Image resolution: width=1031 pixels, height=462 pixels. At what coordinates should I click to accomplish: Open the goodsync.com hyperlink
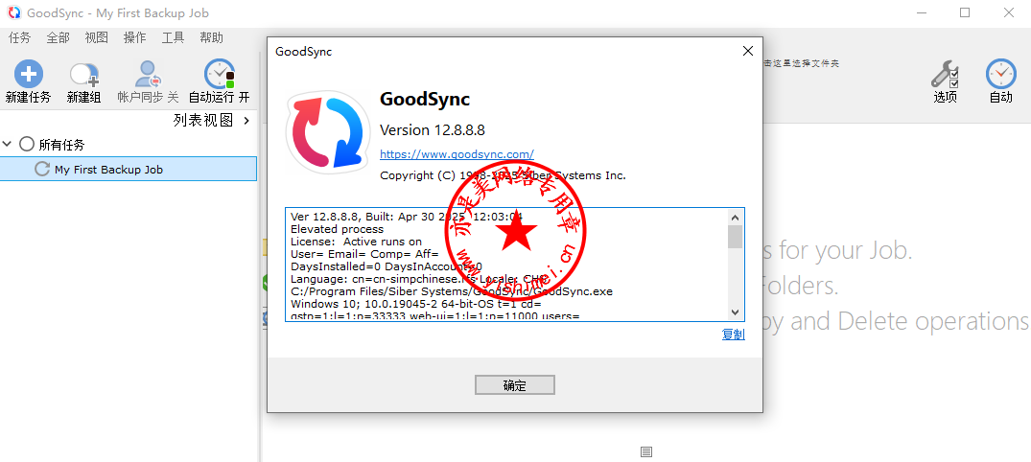pos(457,154)
